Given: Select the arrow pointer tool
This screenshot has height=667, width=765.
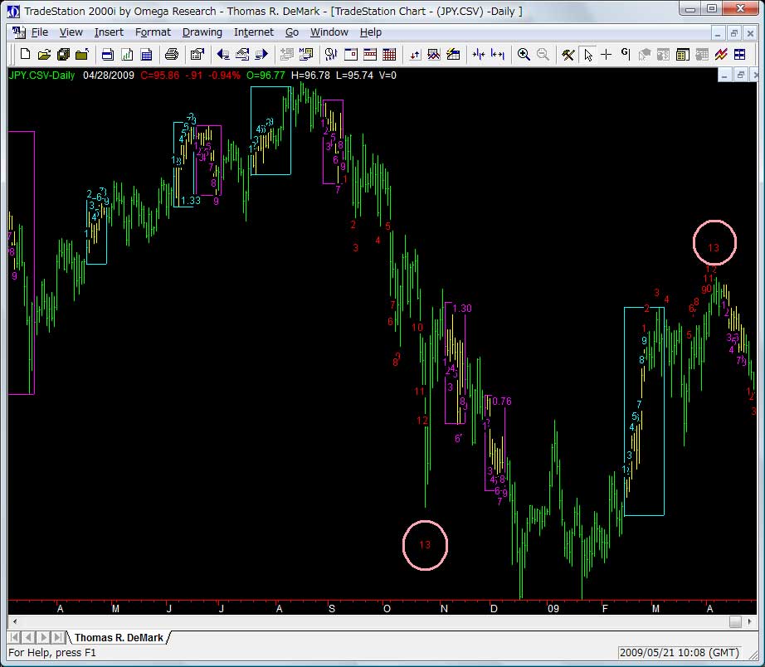Looking at the screenshot, I should click(588, 55).
